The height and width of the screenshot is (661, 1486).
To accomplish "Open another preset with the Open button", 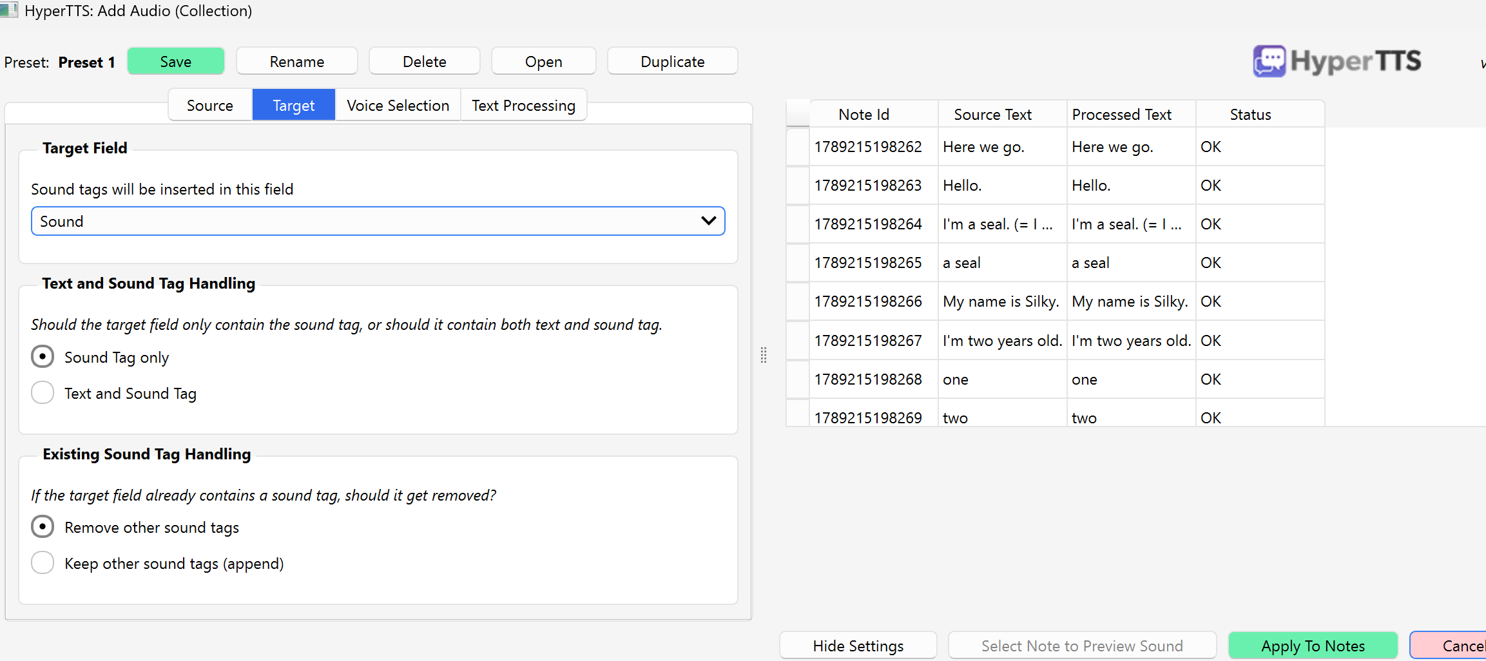I will point(544,61).
